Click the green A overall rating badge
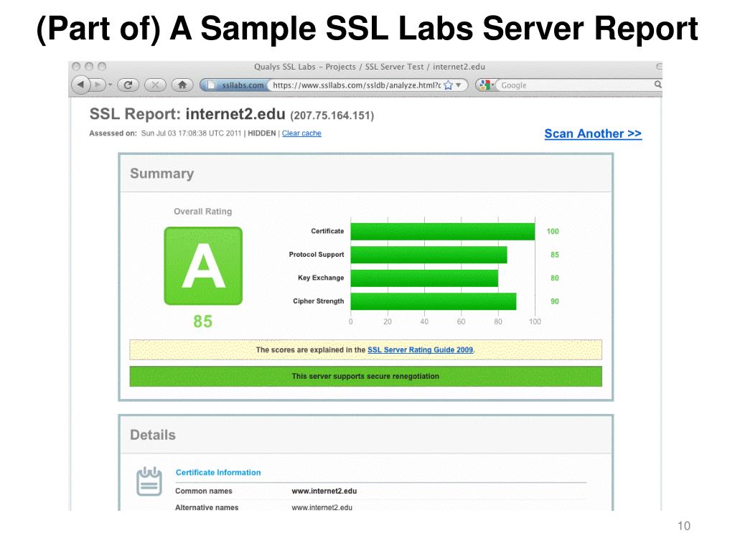Viewport: 735px width, 551px height. [203, 265]
